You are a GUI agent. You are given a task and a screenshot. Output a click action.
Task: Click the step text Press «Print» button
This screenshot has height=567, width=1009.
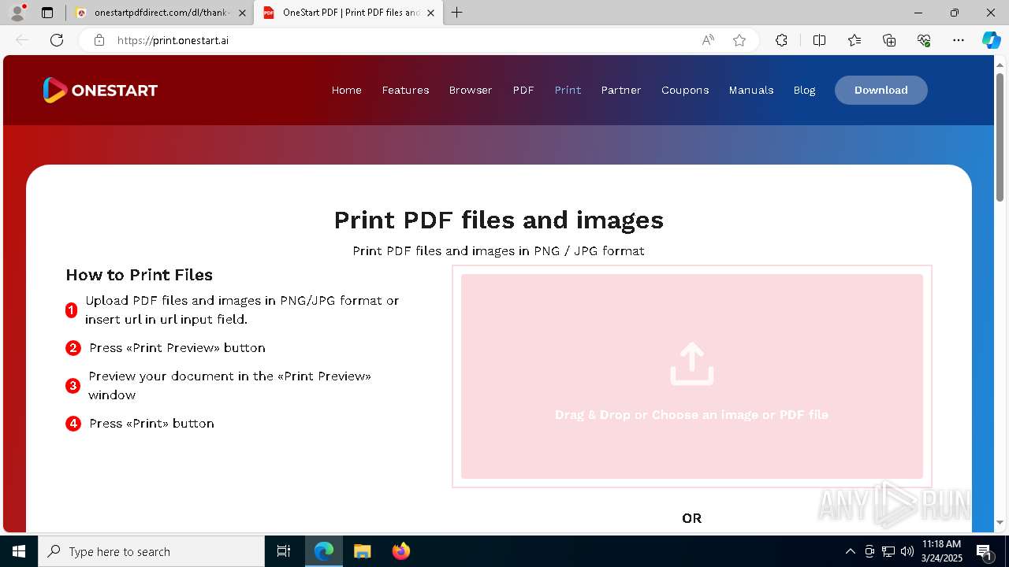pyautogui.click(x=151, y=423)
